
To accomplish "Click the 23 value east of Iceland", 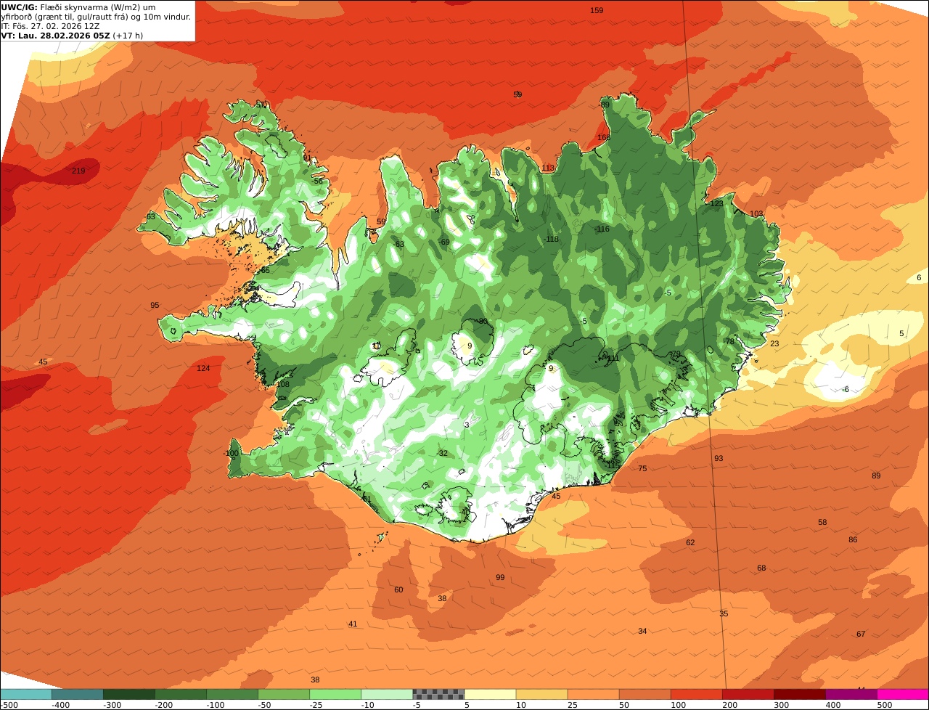I will pos(774,343).
